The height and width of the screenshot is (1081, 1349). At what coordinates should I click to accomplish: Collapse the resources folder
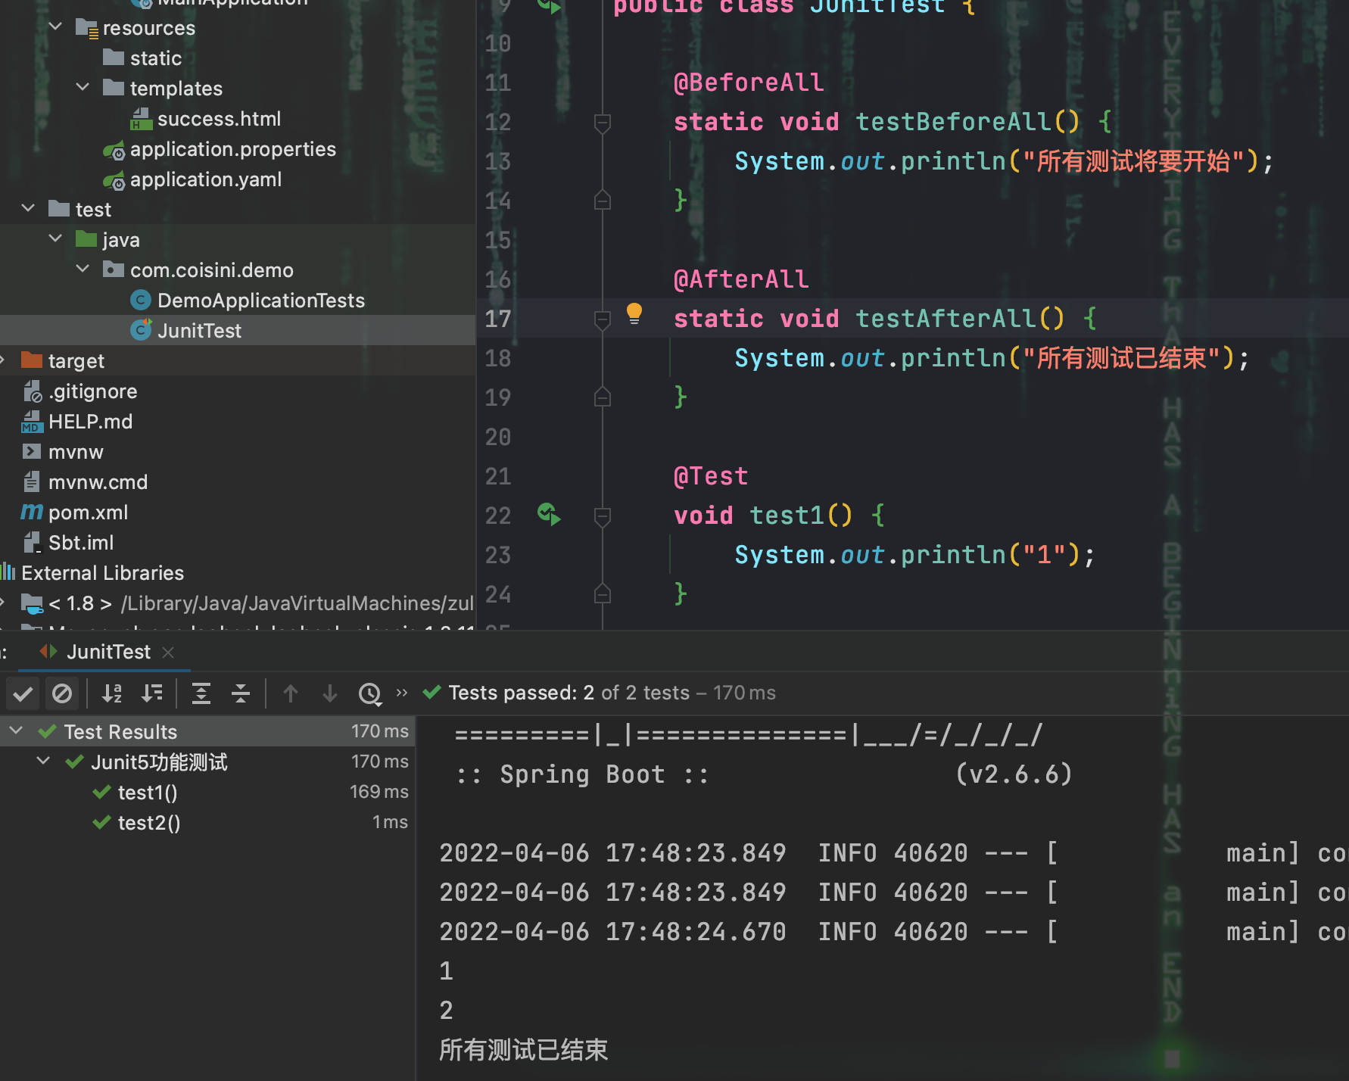click(55, 27)
